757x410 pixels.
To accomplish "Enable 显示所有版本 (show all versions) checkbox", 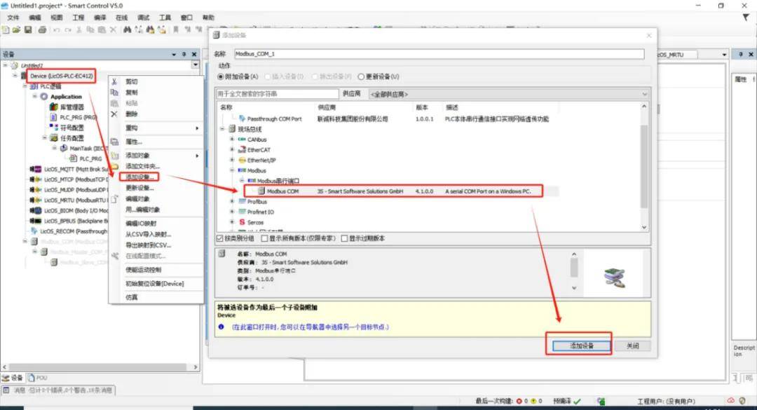I will (x=264, y=238).
